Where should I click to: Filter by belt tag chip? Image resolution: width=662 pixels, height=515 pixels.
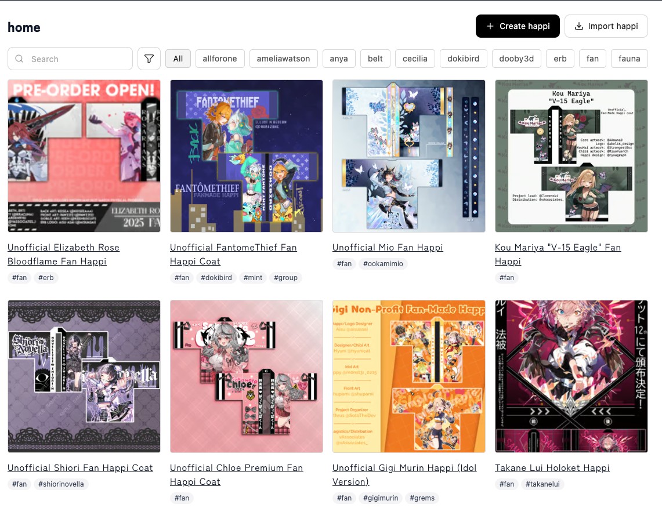click(375, 59)
